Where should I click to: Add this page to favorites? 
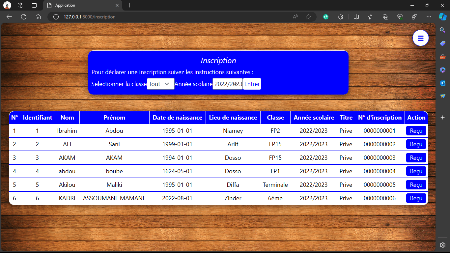[x=308, y=17]
